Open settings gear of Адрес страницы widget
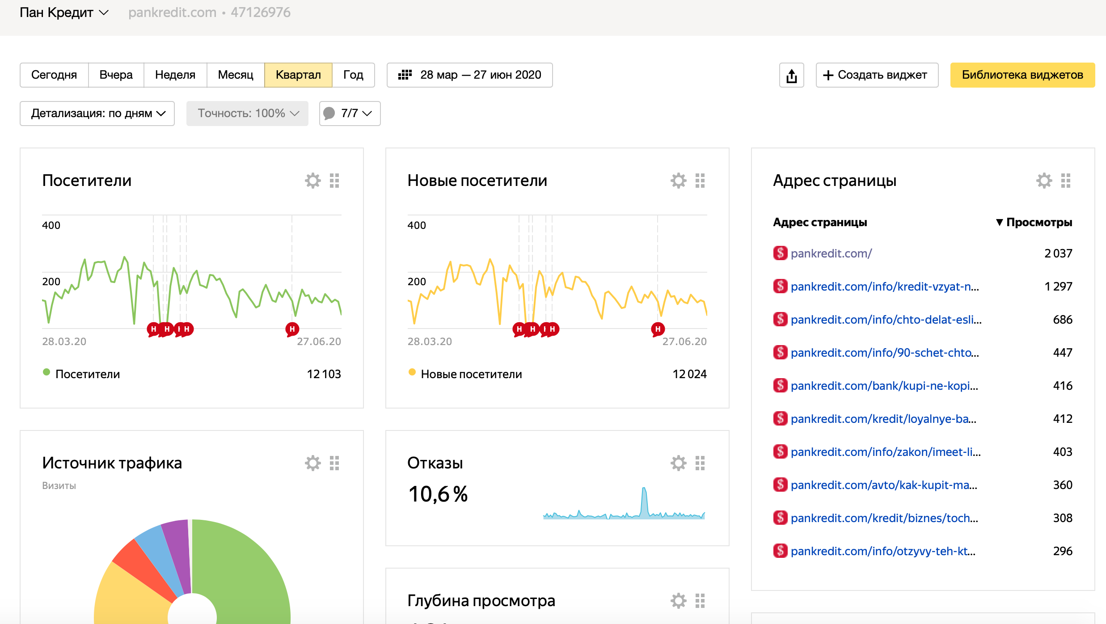The height and width of the screenshot is (624, 1106). tap(1044, 181)
